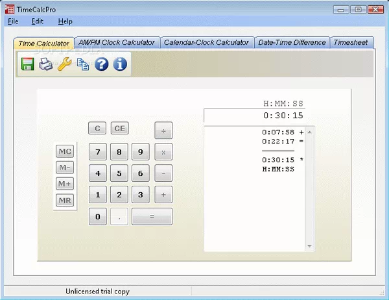389x300 pixels.
Task: Click the tape entry 0:07:58 +
Action: click(283, 132)
